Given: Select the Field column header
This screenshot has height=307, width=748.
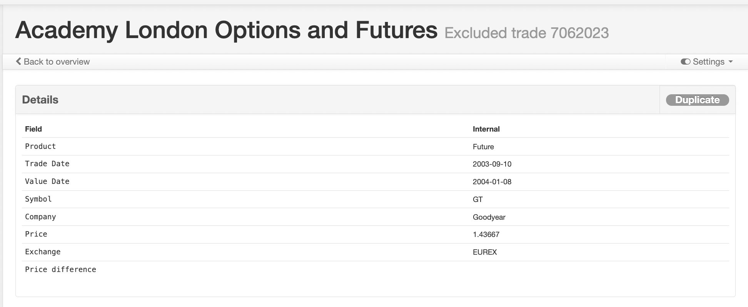Looking at the screenshot, I should [33, 129].
